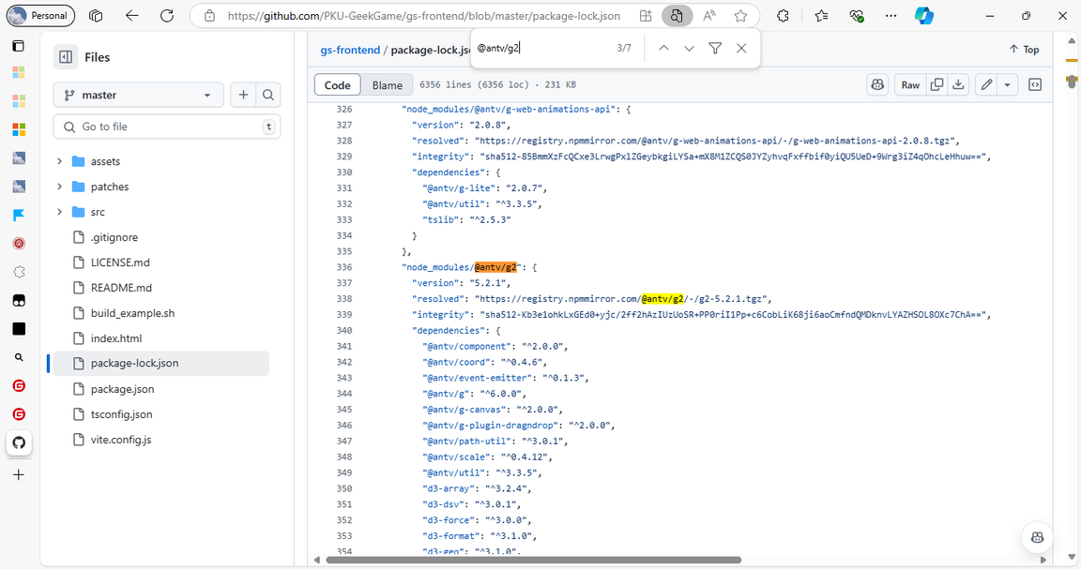Screen dimensions: 1081x569
Task: Collapse the Files side panel
Action: (x=66, y=57)
